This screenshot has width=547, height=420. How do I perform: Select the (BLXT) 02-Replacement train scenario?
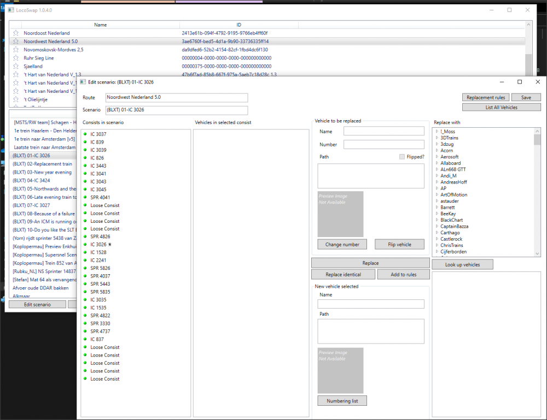pyautogui.click(x=42, y=164)
